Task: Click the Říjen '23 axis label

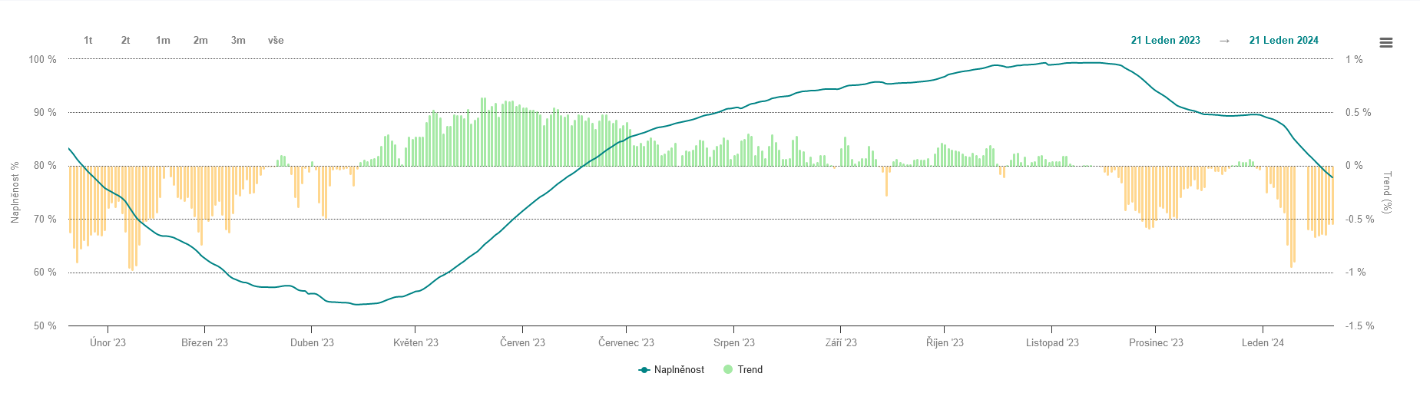Action: coord(945,343)
